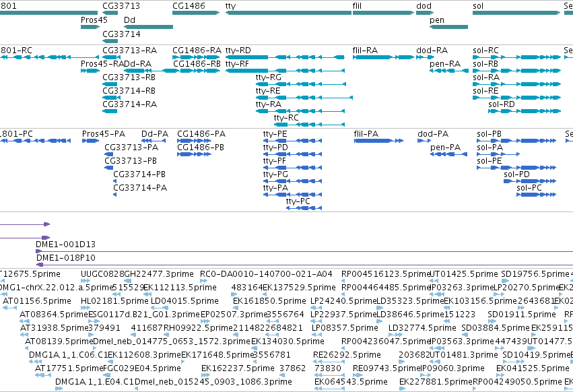Click protein CG1486-PB
This screenshot has height=392, width=573.
click(194, 154)
